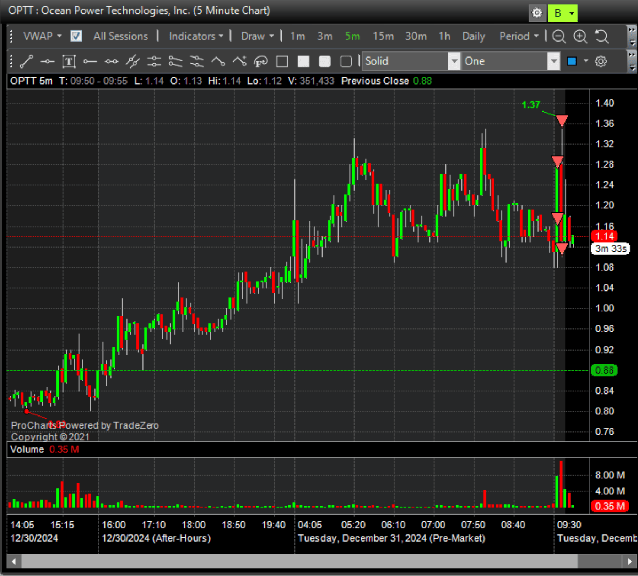Open the Indicators menu
Screen dimensions: 638x576
pos(196,36)
